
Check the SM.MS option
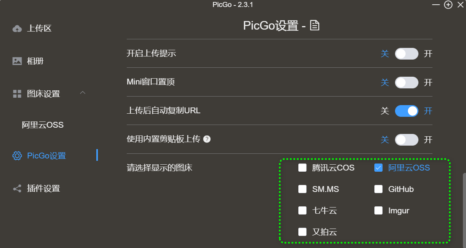point(302,189)
